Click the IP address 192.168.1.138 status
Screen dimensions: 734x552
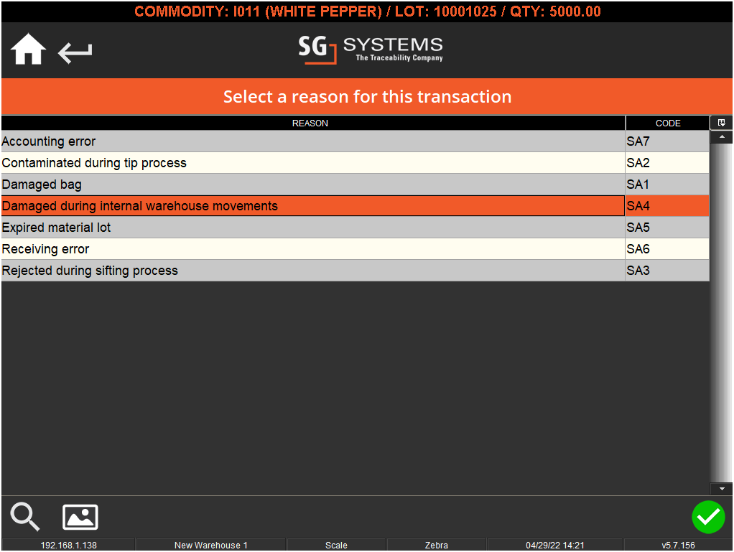pyautogui.click(x=68, y=545)
